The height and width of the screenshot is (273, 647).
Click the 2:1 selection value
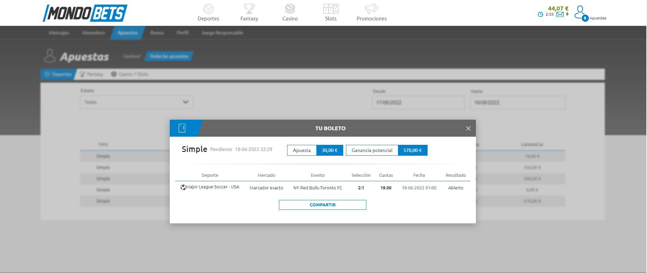tap(361, 188)
